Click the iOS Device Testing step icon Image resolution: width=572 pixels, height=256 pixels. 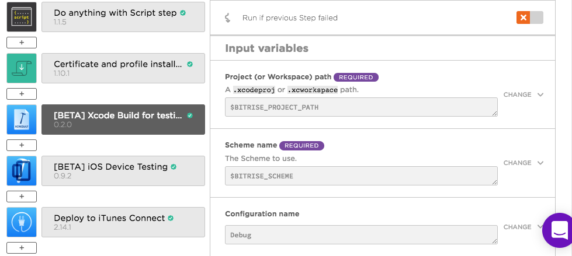pos(22,171)
